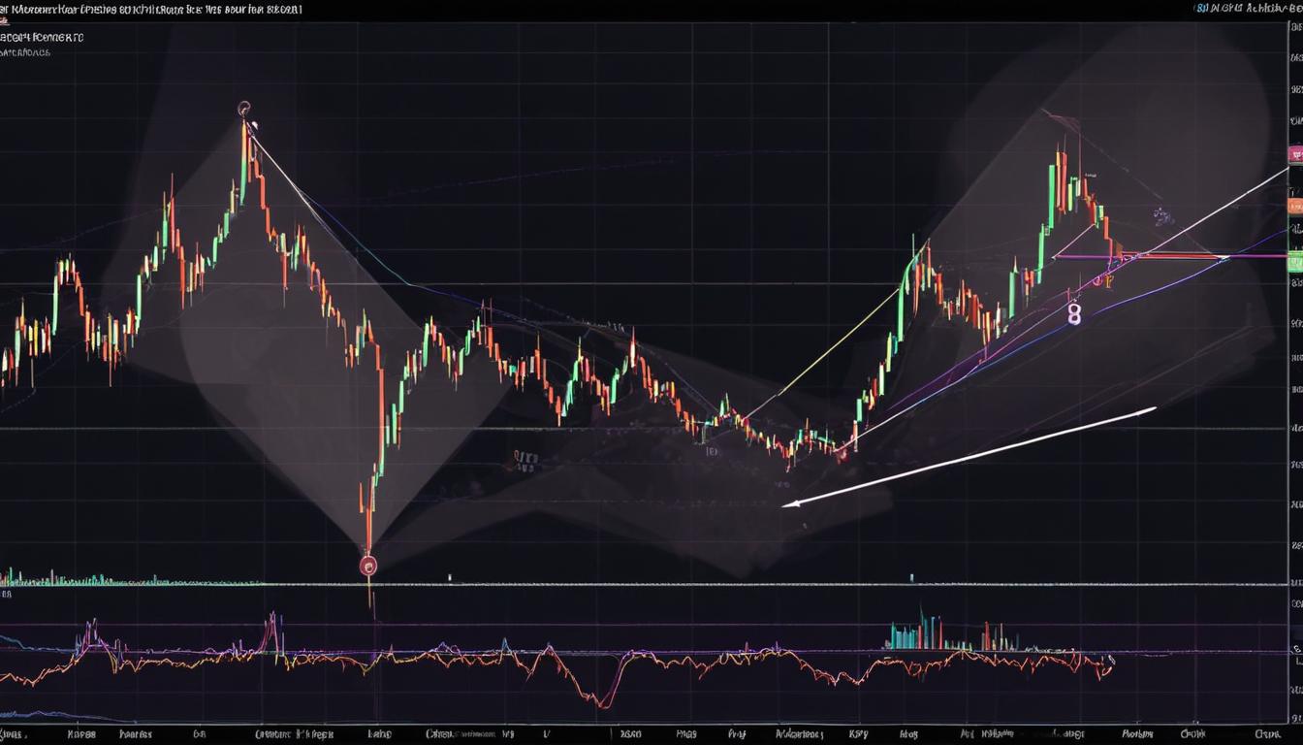Click the circle marker at the swing low
The width and height of the screenshot is (1303, 745).
(x=368, y=564)
